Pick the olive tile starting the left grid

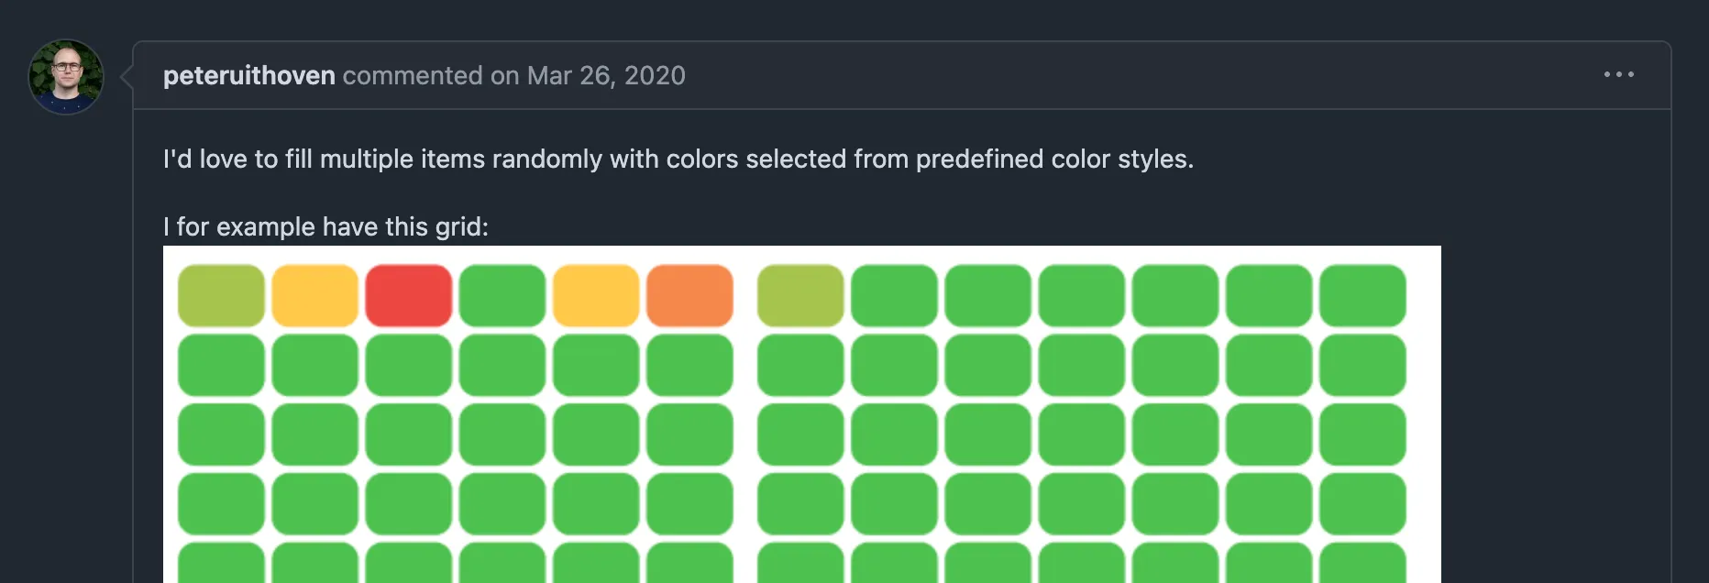tap(221, 296)
